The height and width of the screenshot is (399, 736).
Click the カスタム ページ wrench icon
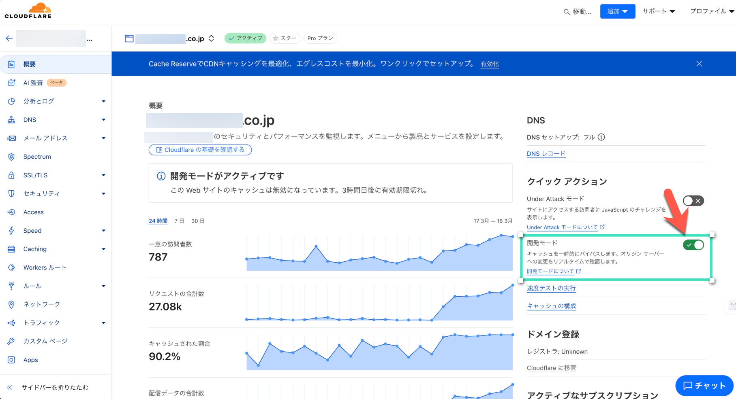pyautogui.click(x=11, y=341)
